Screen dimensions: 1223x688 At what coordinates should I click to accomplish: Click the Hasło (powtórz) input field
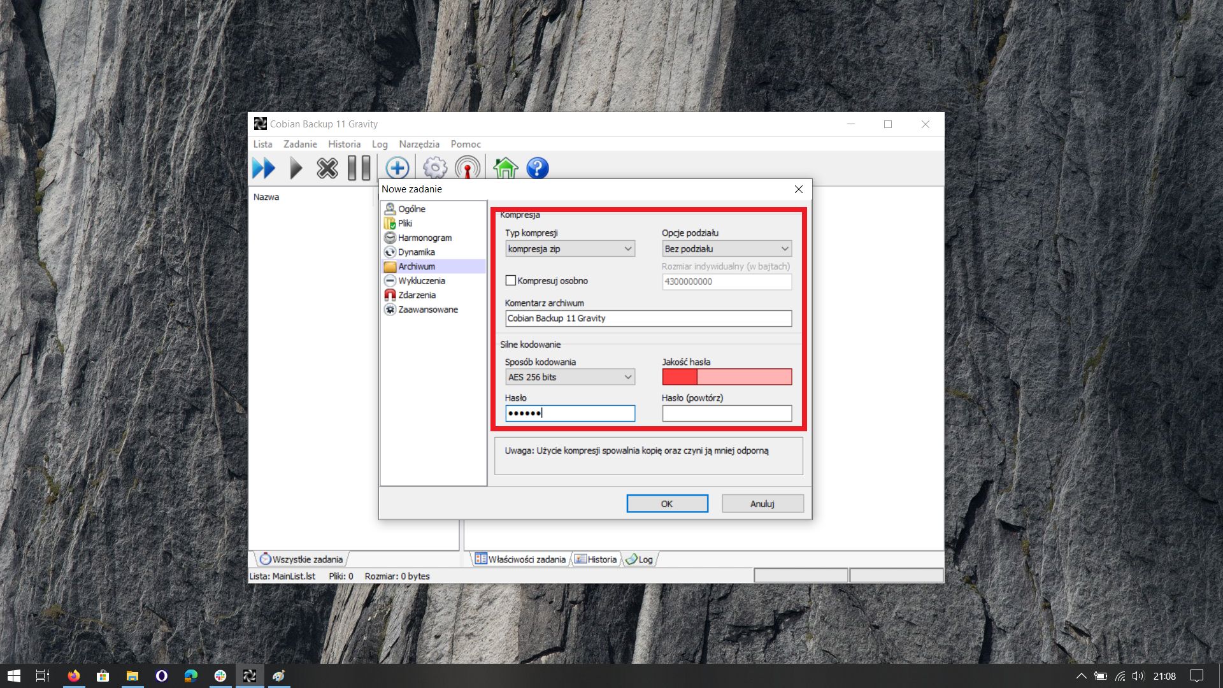pyautogui.click(x=727, y=413)
